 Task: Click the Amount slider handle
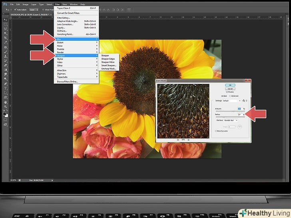[x=233, y=111]
